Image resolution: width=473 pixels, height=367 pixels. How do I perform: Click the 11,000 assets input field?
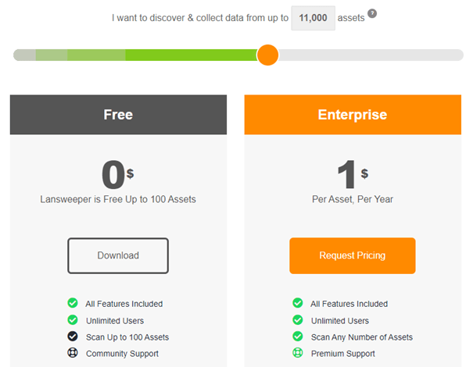click(x=314, y=18)
